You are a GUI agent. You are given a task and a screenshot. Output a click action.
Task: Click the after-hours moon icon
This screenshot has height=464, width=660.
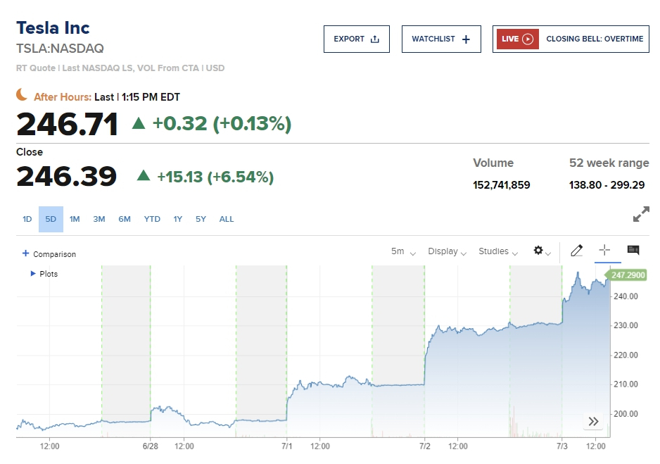23,95
